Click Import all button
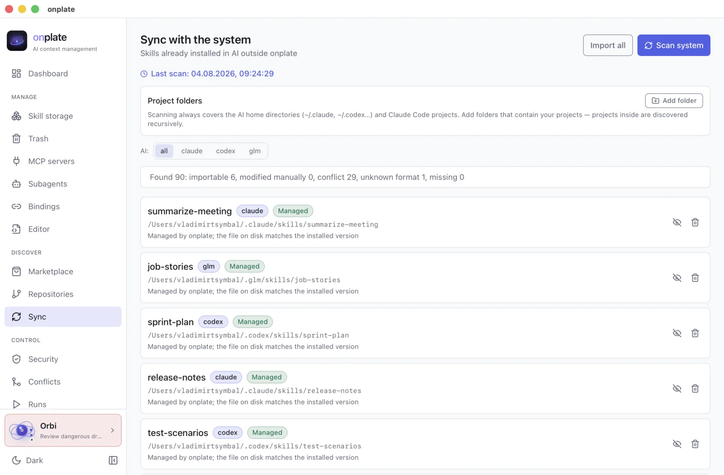This screenshot has height=475, width=724. click(608, 45)
